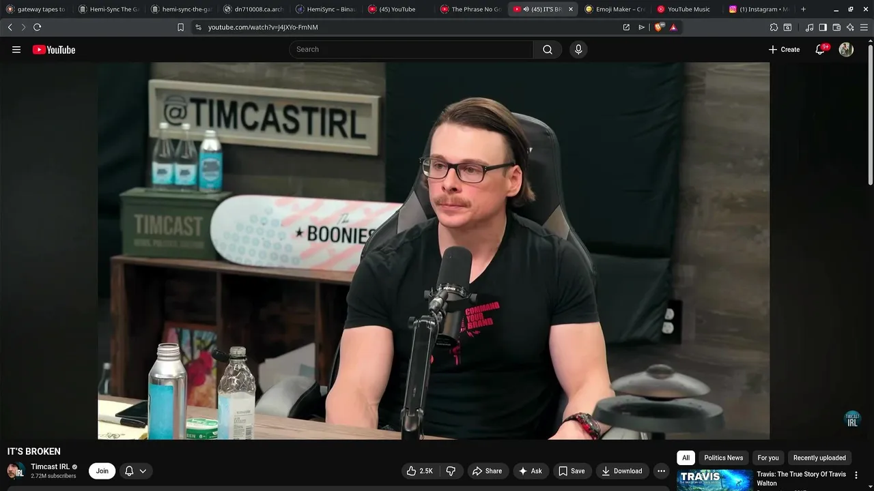Open the account avatar menu
Viewport: 874px width, 491px height.
[x=846, y=50]
